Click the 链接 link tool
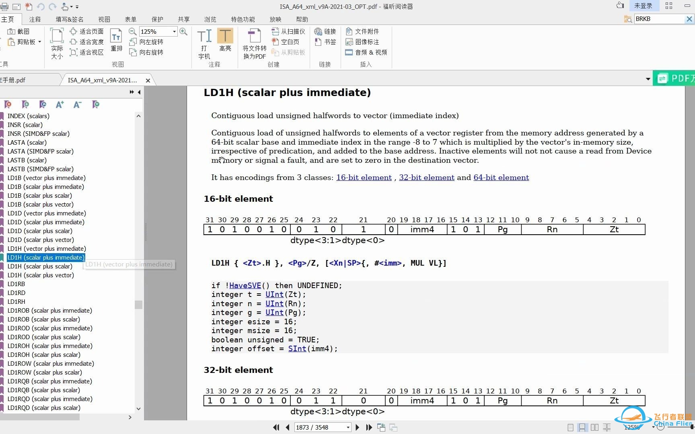Viewport: 695px width, 434px height. click(325, 31)
